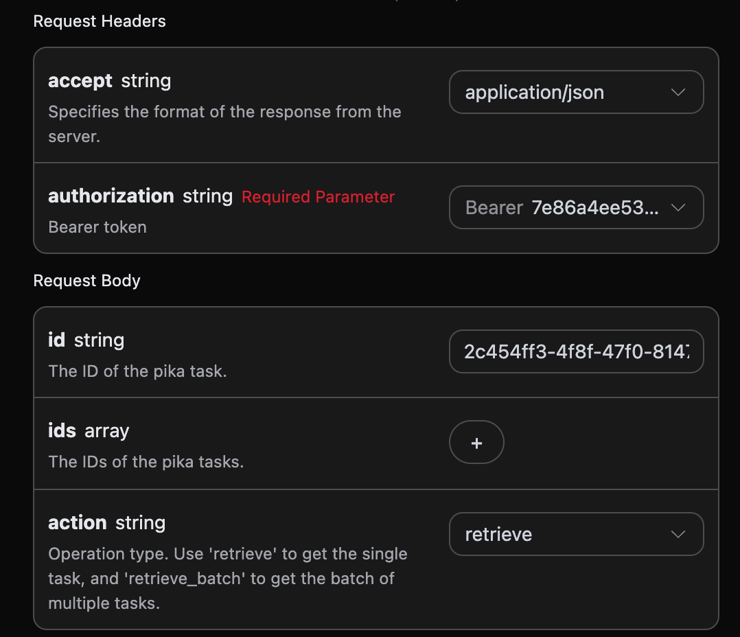
Task: Click the grey Bearer prefix in authorization field
Action: pyautogui.click(x=494, y=207)
